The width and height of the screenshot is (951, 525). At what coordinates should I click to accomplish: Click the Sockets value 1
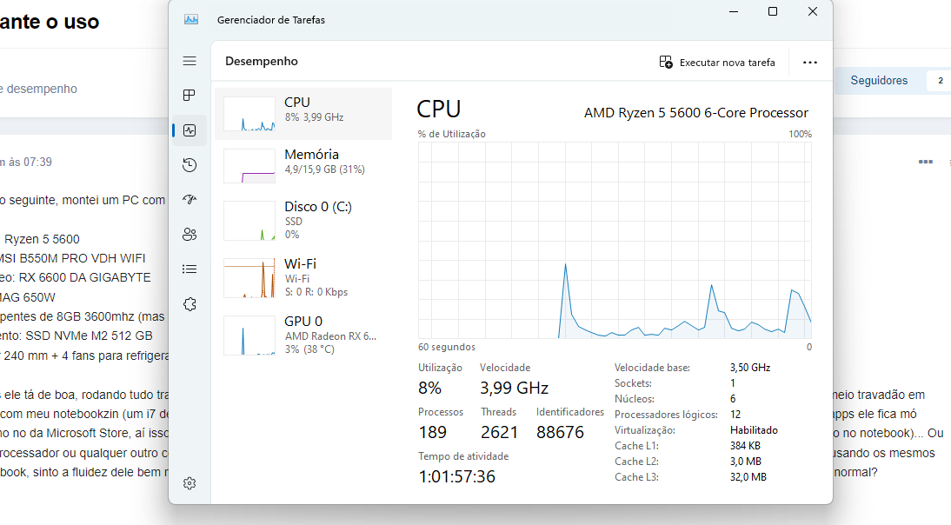click(x=733, y=383)
